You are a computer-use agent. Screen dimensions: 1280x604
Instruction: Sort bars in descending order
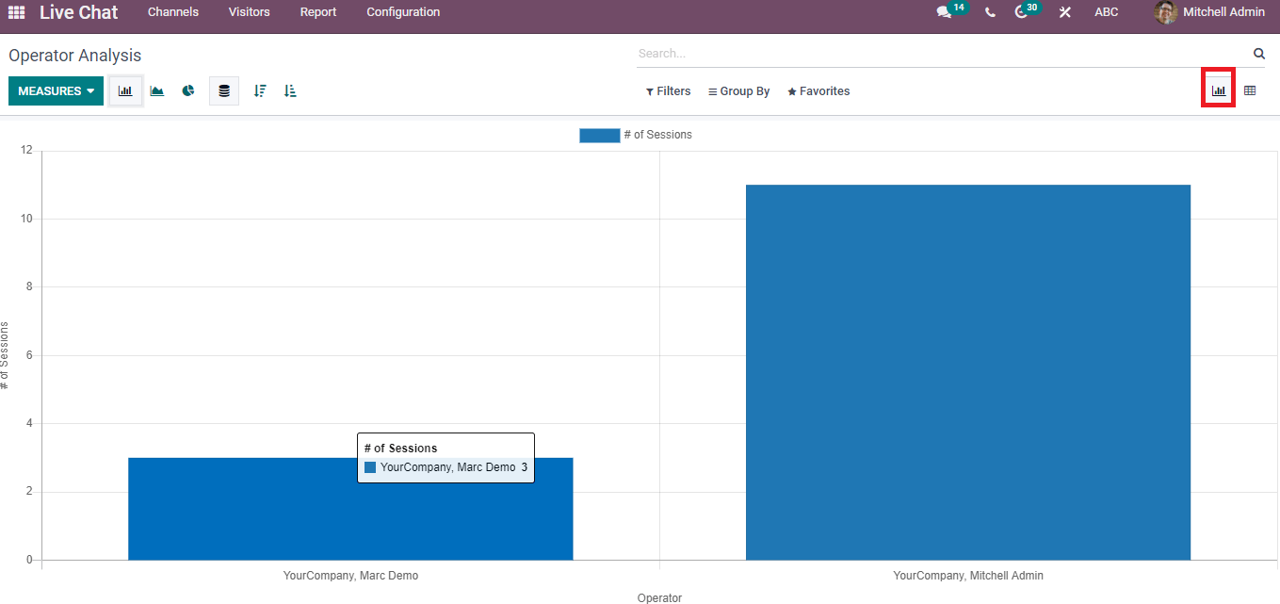coord(260,91)
